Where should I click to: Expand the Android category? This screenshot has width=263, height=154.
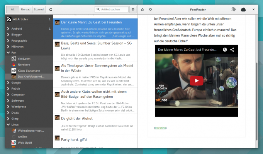point(9,28)
